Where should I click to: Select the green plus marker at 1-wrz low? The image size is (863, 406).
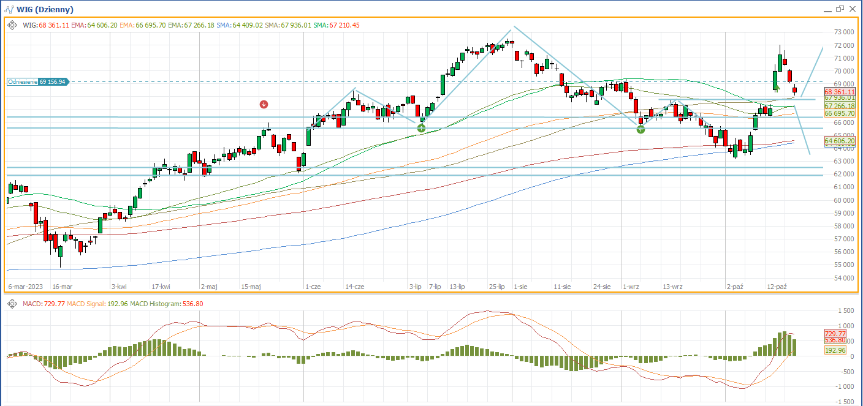[x=641, y=129]
